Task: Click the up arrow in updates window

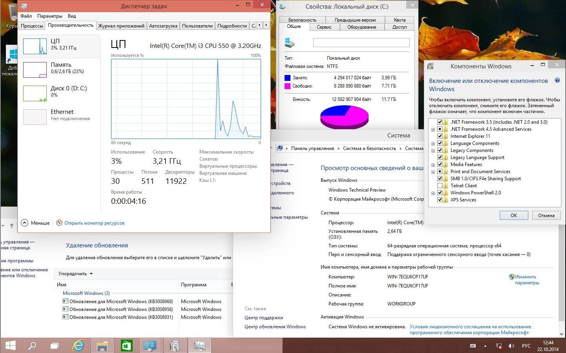Action: [x=12, y=226]
